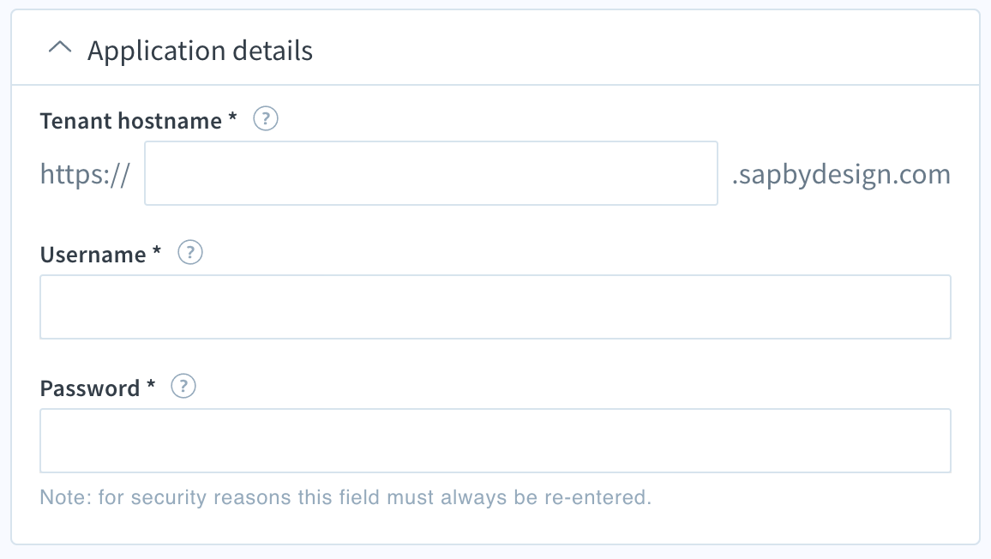
Task: Click the Username field label
Action: [x=93, y=254]
